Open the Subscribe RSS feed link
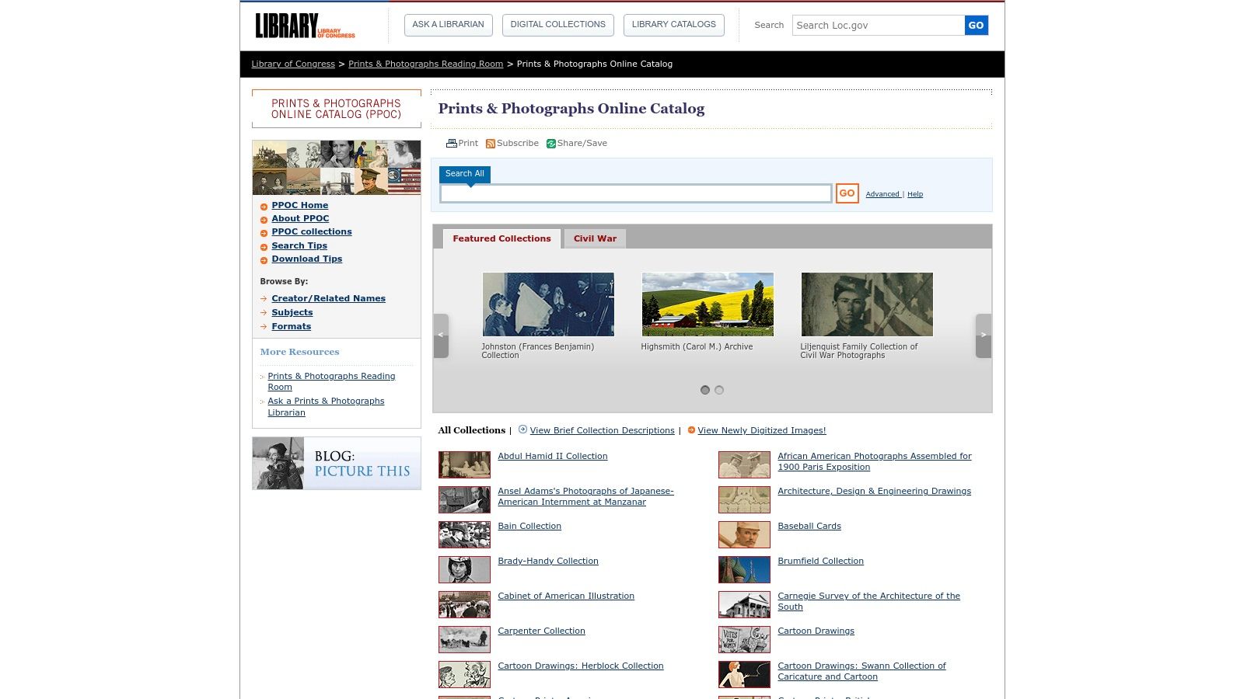Viewport: 1244px width, 699px height. [512, 143]
